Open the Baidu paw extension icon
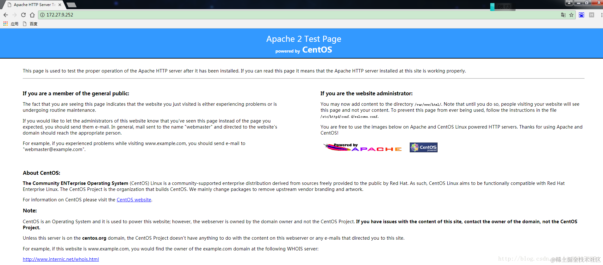The image size is (603, 265). [581, 15]
